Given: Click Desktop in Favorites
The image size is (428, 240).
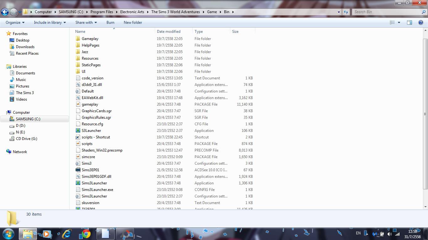Looking at the screenshot, I should (23, 40).
